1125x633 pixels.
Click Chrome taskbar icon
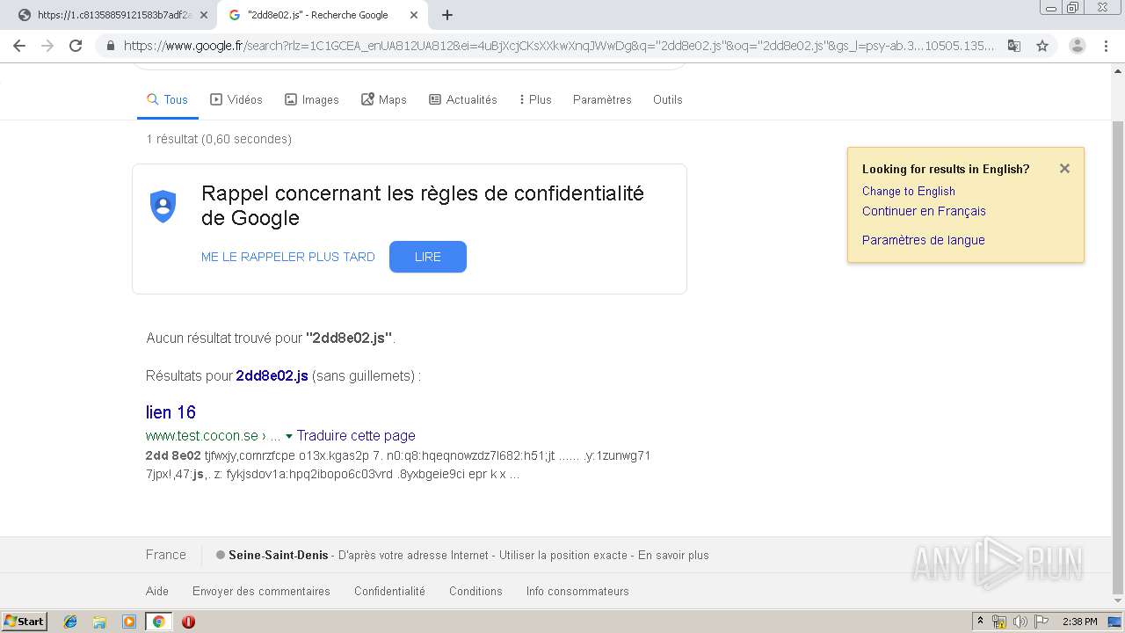pos(158,622)
